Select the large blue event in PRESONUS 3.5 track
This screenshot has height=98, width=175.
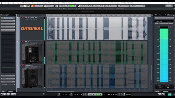click(112, 76)
